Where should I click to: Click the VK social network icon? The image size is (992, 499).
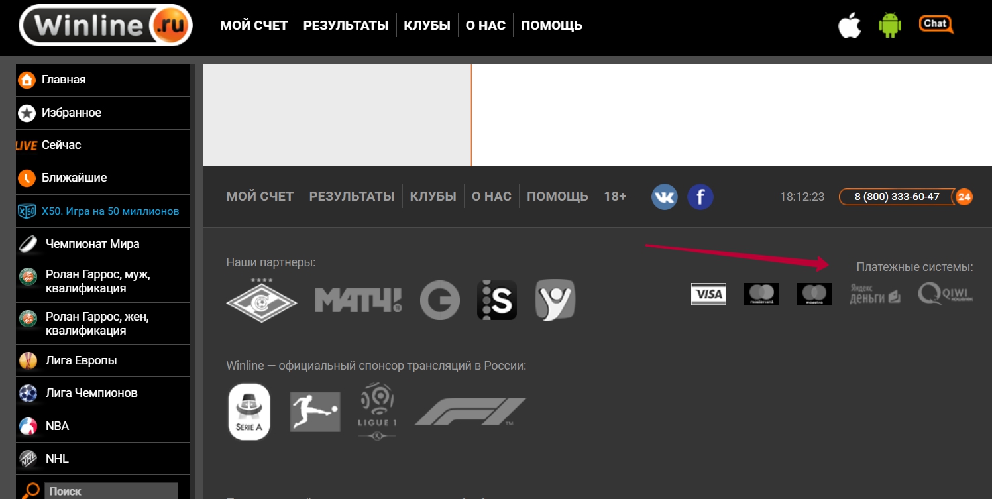pyautogui.click(x=664, y=197)
